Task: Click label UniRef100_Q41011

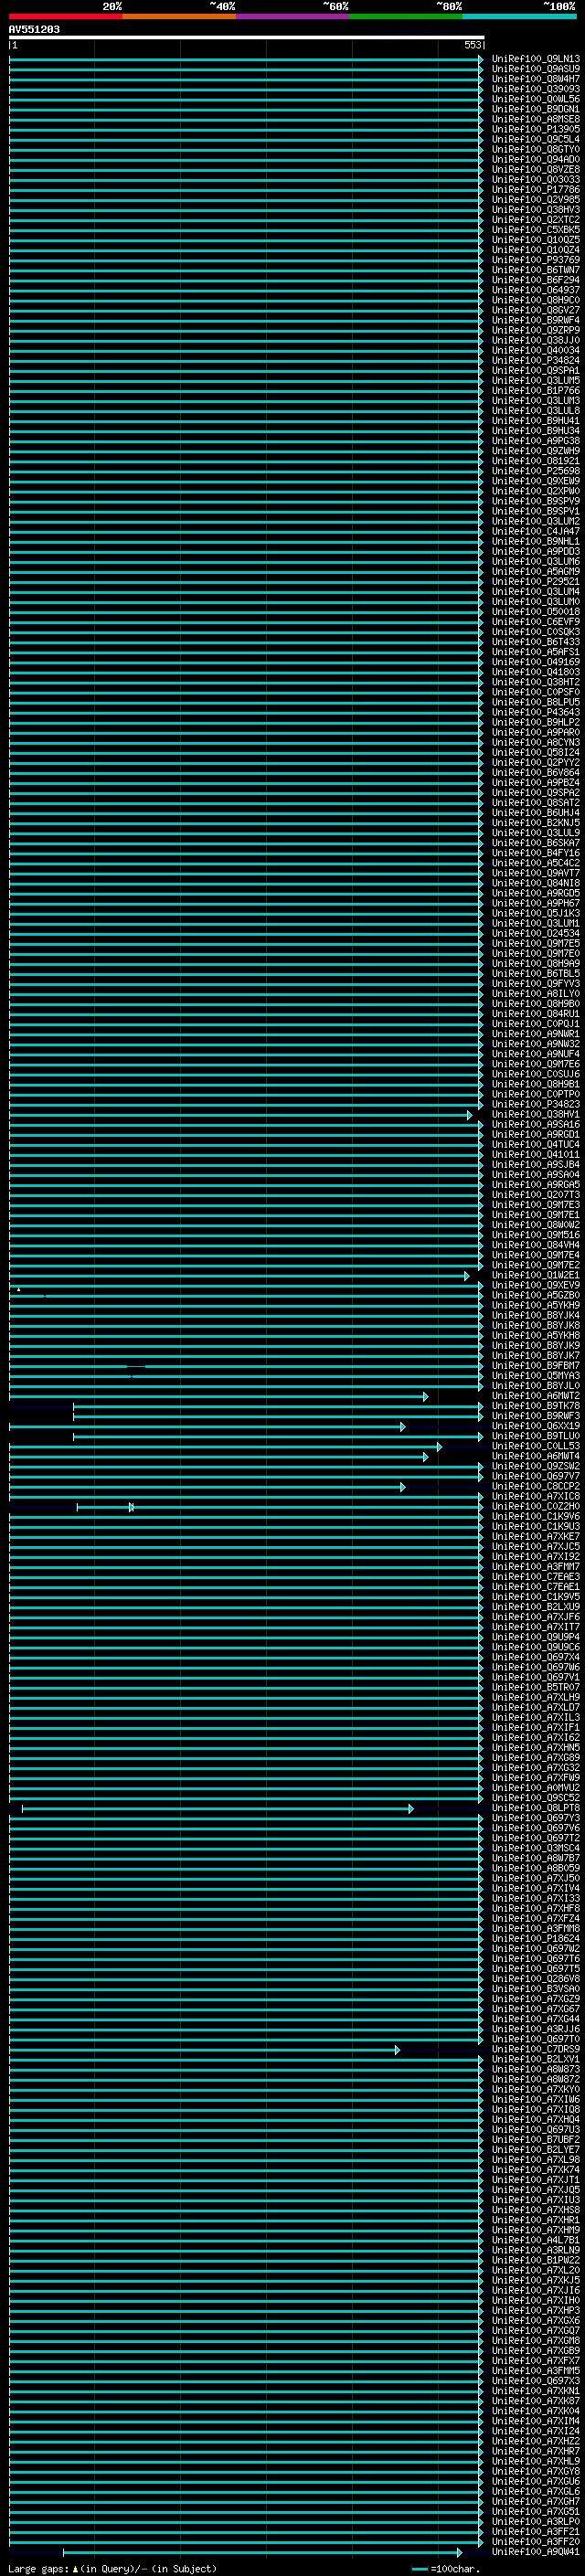Action: [536, 1154]
